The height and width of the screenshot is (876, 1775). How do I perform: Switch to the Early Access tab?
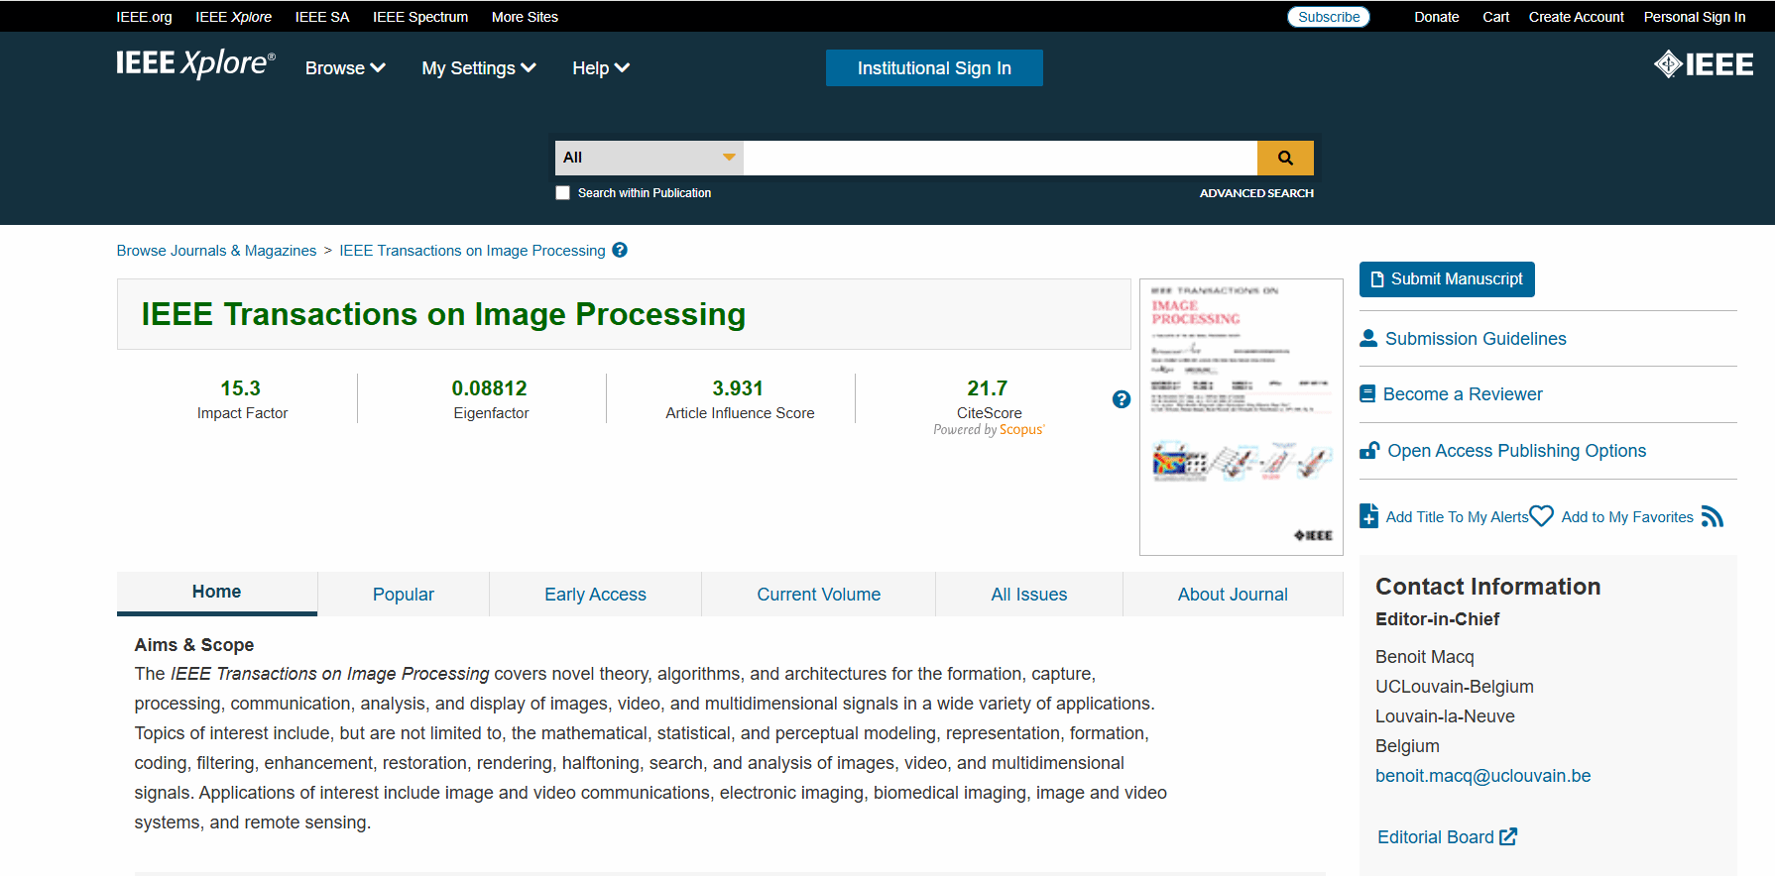pos(595,595)
